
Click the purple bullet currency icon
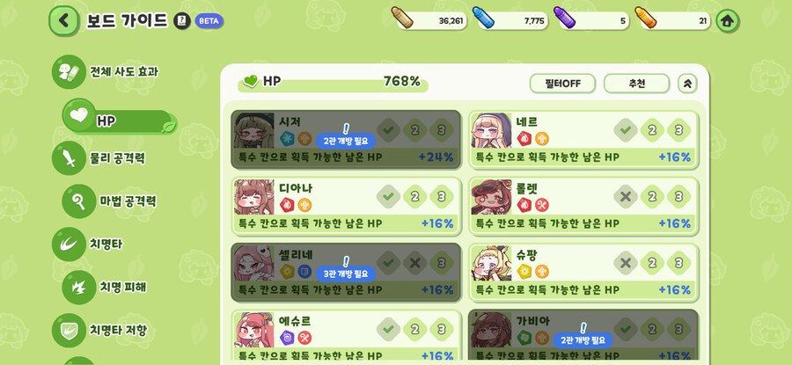point(565,18)
